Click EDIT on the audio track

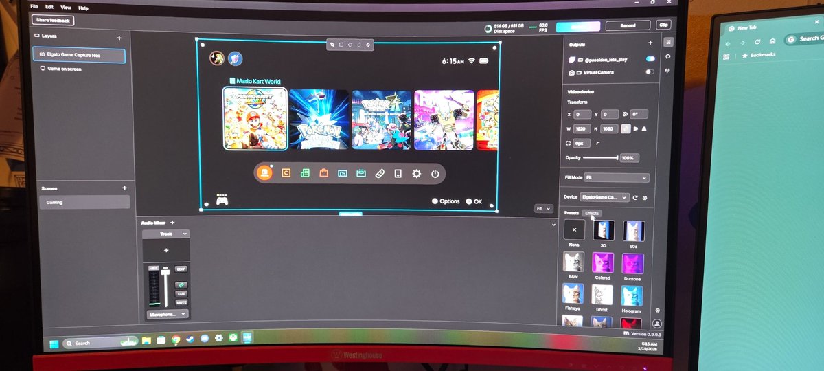(181, 269)
